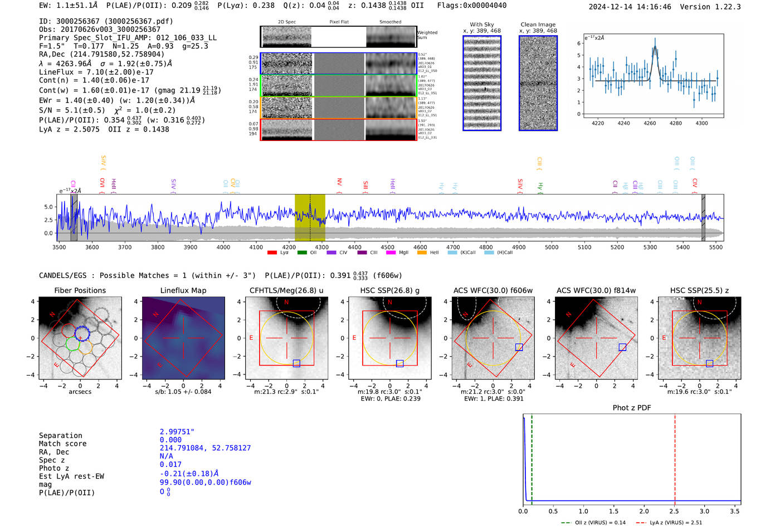Click the gray hatched band near 5460 Å
The height and width of the screenshot is (531, 780).
click(703, 218)
